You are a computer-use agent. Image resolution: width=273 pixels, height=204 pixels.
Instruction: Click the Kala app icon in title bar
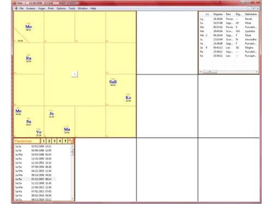[x=15, y=3]
